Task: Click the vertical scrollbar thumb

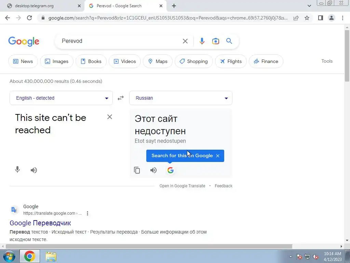Action: [x=347, y=56]
